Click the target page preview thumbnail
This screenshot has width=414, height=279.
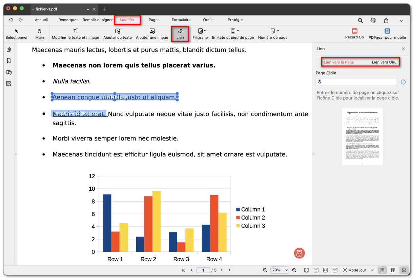[362, 136]
